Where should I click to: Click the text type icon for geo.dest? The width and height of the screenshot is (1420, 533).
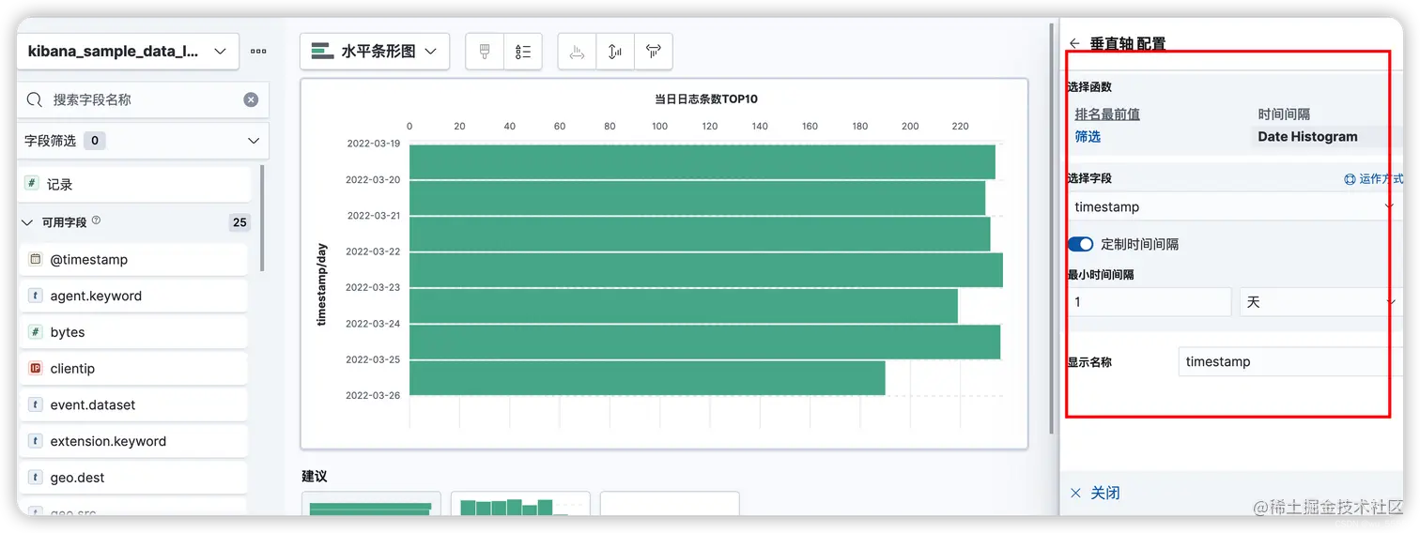[x=35, y=478]
